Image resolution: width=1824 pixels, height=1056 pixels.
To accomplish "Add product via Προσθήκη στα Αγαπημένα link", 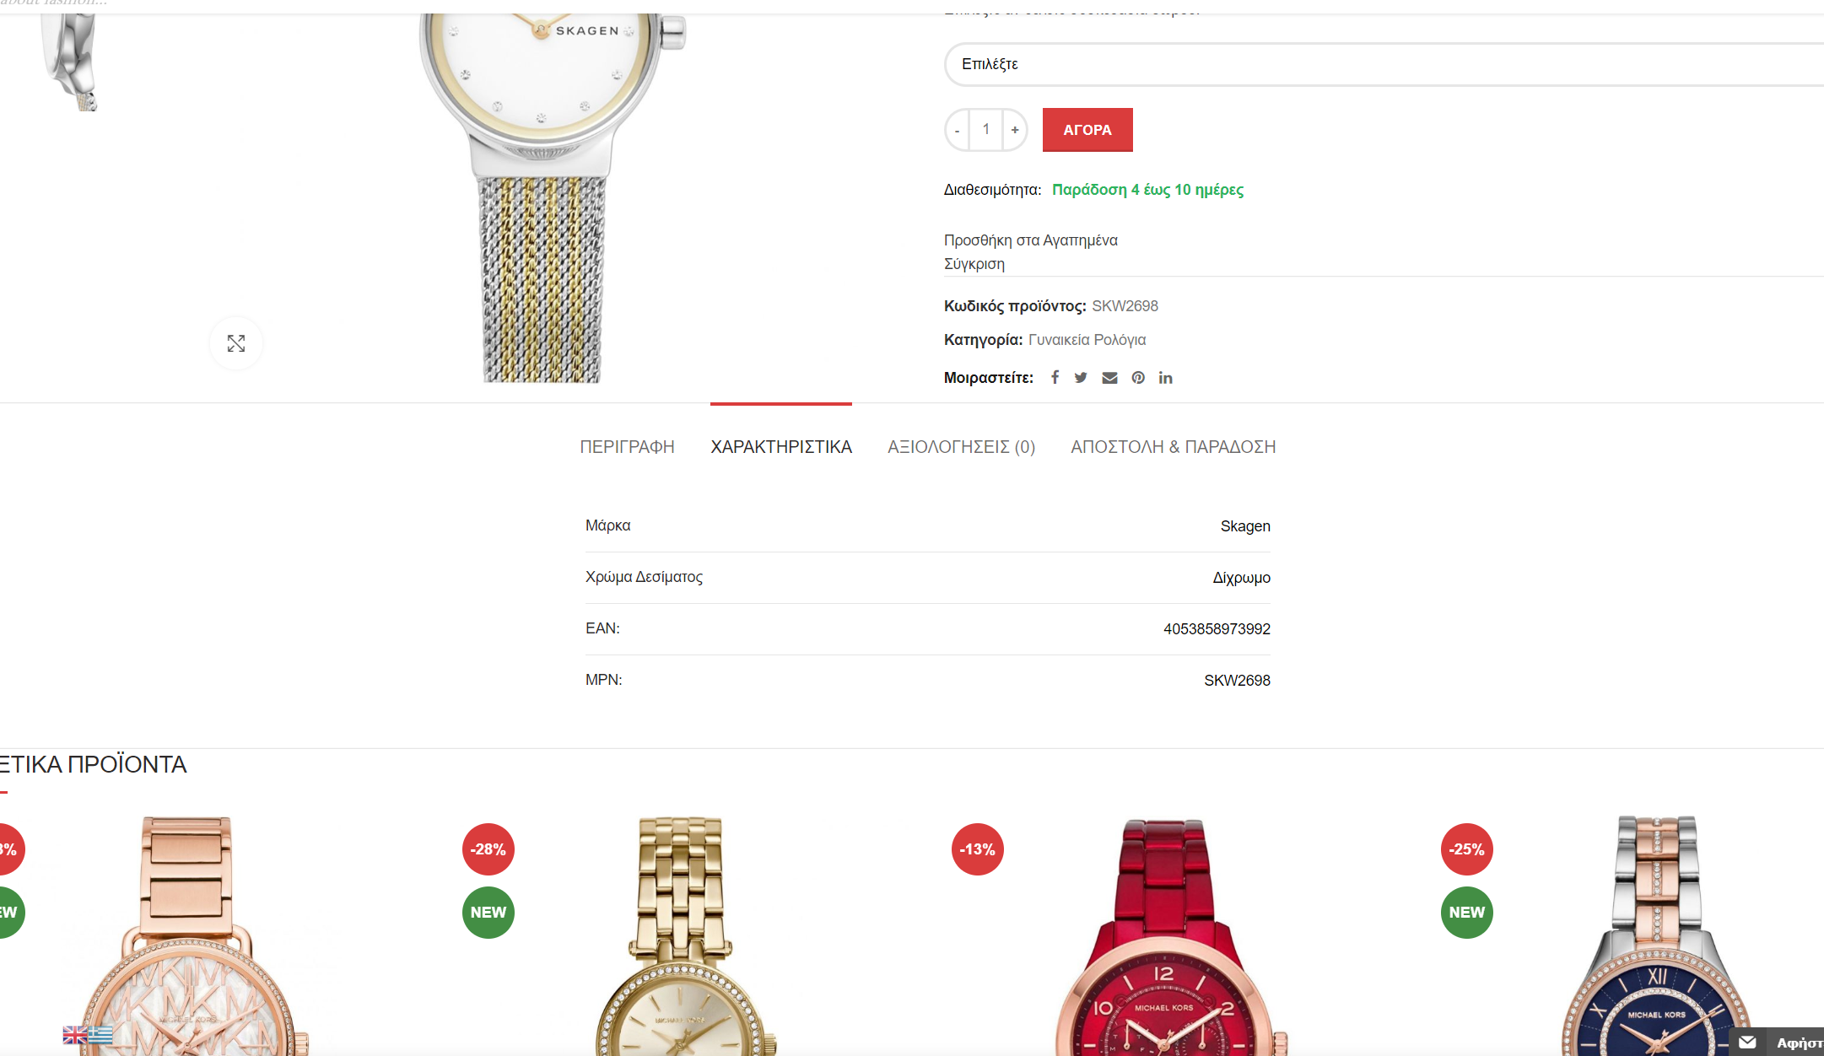I will click(1030, 240).
